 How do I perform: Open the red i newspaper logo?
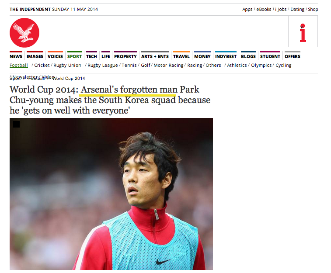pyautogui.click(x=303, y=33)
